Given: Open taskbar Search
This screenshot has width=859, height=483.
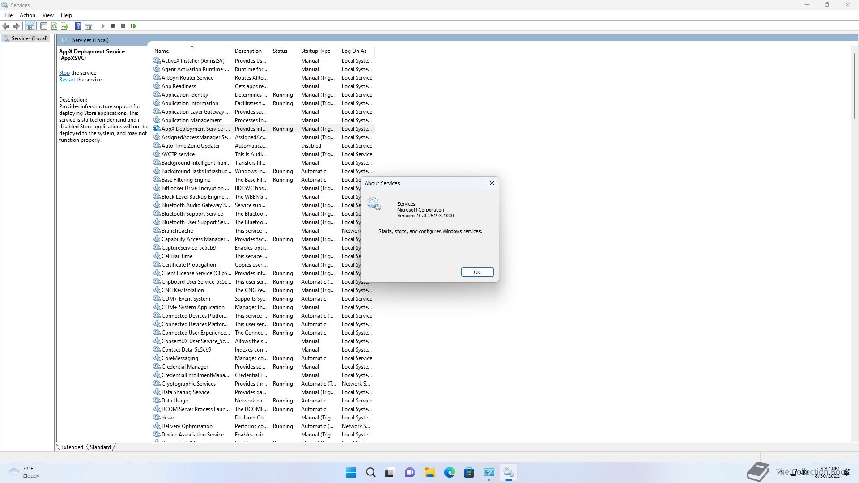Looking at the screenshot, I should pyautogui.click(x=371, y=472).
